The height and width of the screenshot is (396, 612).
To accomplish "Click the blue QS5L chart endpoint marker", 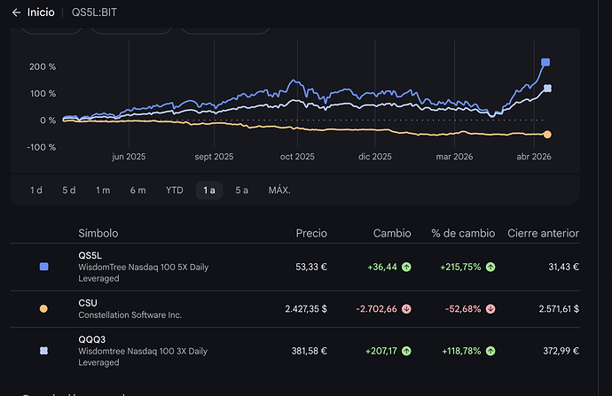I will click(545, 62).
